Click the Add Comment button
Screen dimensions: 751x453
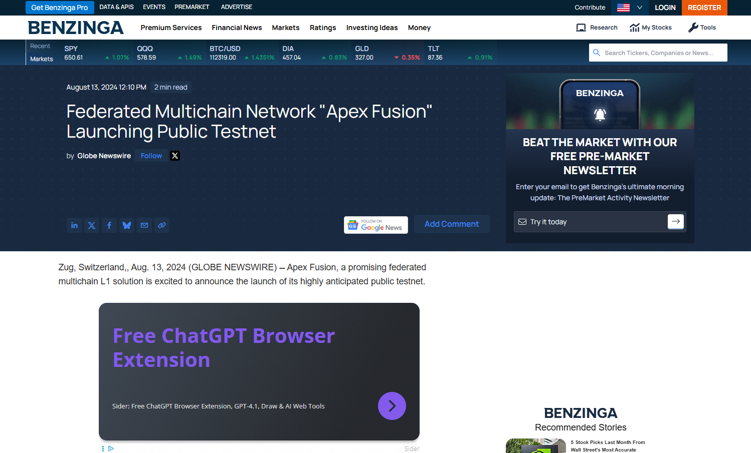(451, 224)
